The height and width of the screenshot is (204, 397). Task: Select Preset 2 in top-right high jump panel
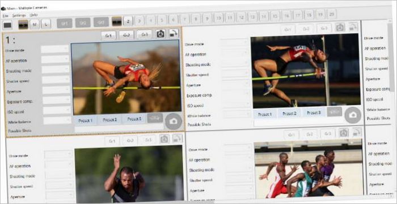click(x=289, y=114)
